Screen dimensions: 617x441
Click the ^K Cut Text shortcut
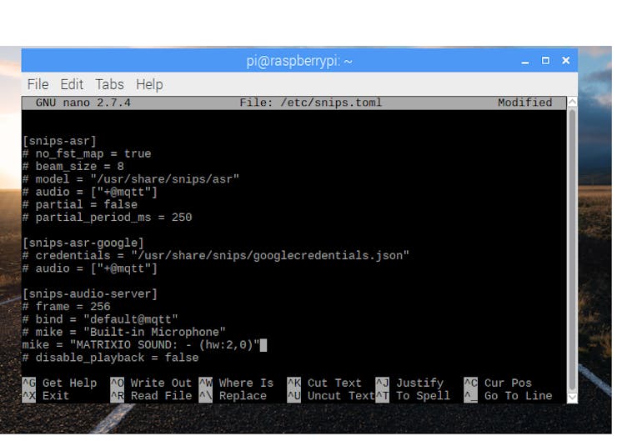[324, 383]
